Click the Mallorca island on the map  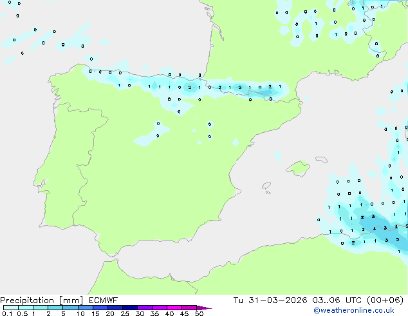[x=298, y=168]
